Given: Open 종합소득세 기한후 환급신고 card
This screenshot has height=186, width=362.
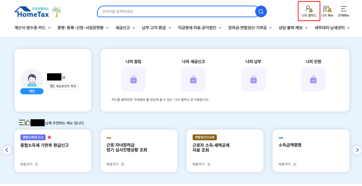Looking at the screenshot, I should 52,151.
